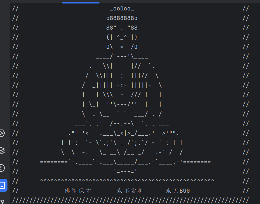Toggle the highlighted Terminal tool window
Viewport: 260px width, 204px height.
point(3,185)
